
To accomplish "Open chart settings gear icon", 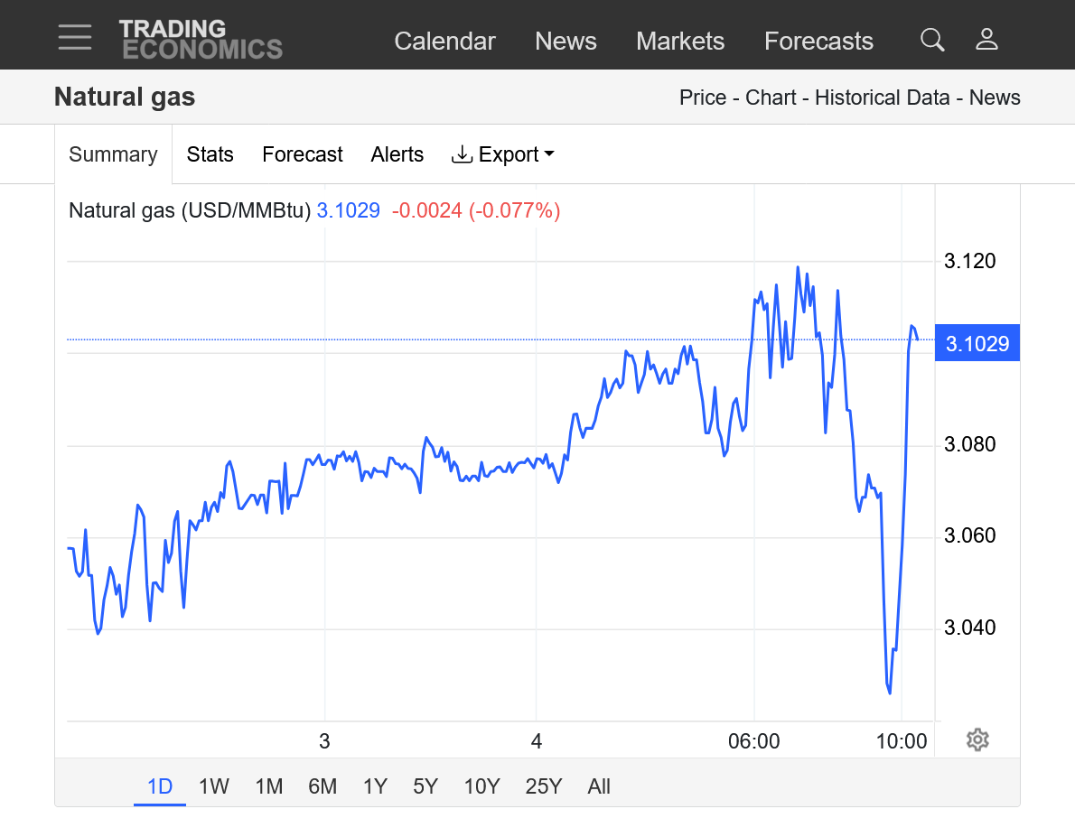I will point(977,740).
